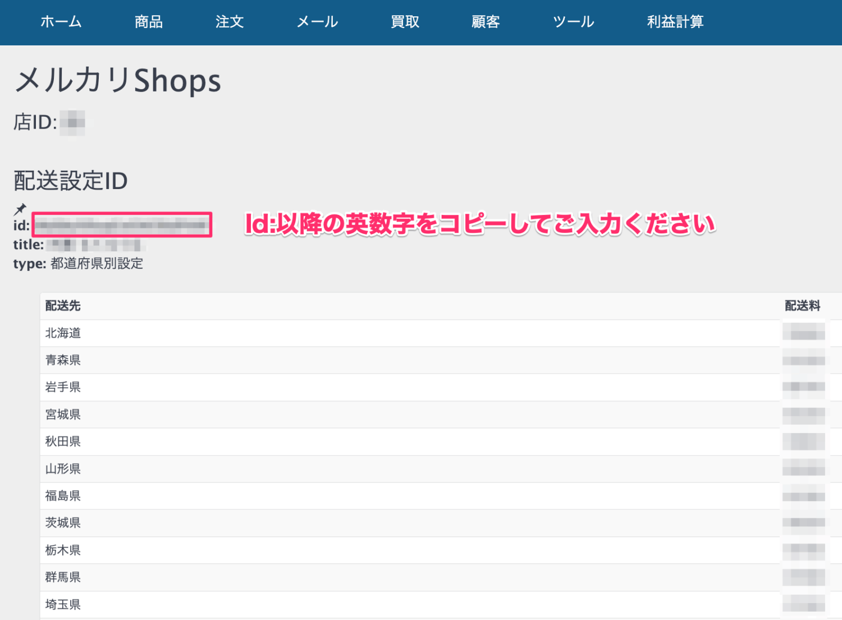Select the 埼玉県 row
Image resolution: width=842 pixels, height=620 pixels.
tap(63, 604)
